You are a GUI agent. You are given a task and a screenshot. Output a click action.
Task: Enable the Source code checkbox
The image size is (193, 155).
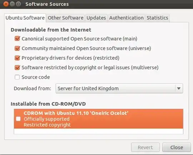(17, 77)
